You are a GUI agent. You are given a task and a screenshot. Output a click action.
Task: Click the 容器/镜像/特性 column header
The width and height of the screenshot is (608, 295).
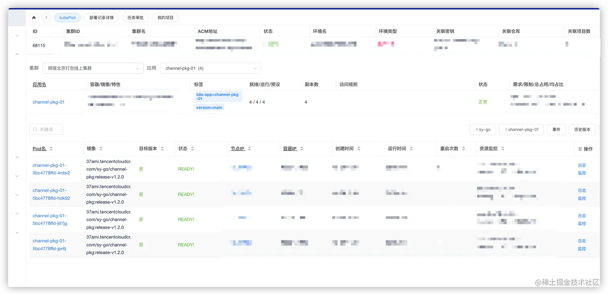point(105,85)
